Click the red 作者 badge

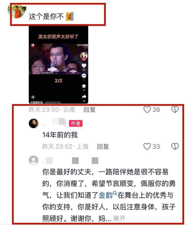[x=76, y=123]
